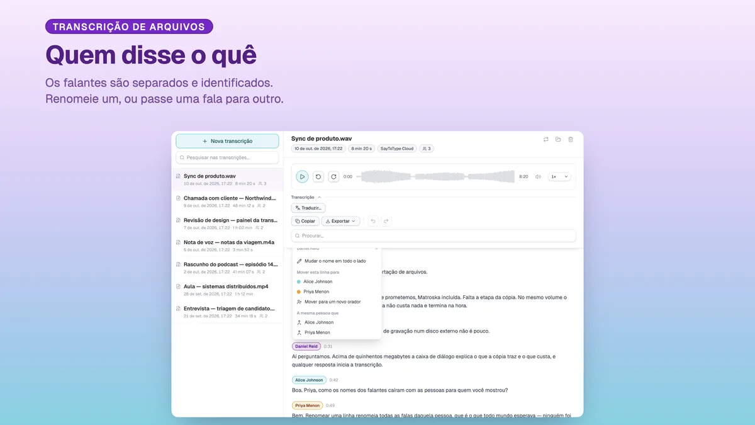Click the merge icon beside Priya Menon under A mesma pessoa que
755x425 pixels.
click(299, 332)
